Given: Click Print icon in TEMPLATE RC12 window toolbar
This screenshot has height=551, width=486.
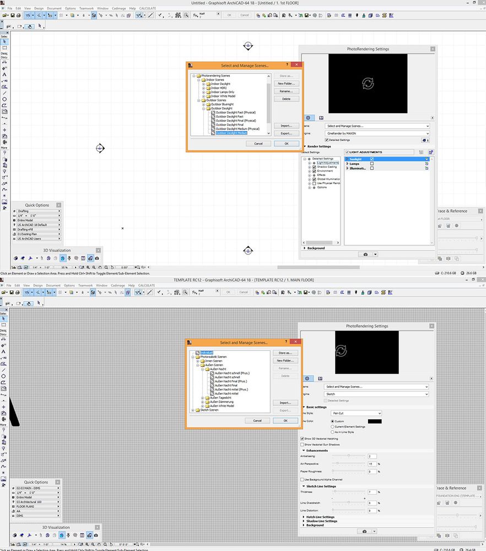Looking at the screenshot, I should [18, 292].
